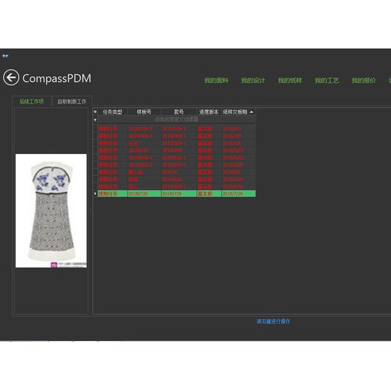Switch to the 自取制版工作 tab
Image resolution: width=391 pixels, height=391 pixels.
coord(72,102)
